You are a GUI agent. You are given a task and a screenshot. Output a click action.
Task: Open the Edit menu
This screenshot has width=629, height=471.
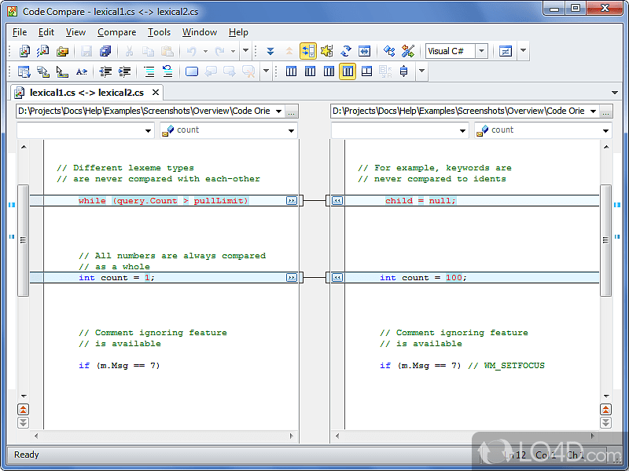tap(46, 32)
